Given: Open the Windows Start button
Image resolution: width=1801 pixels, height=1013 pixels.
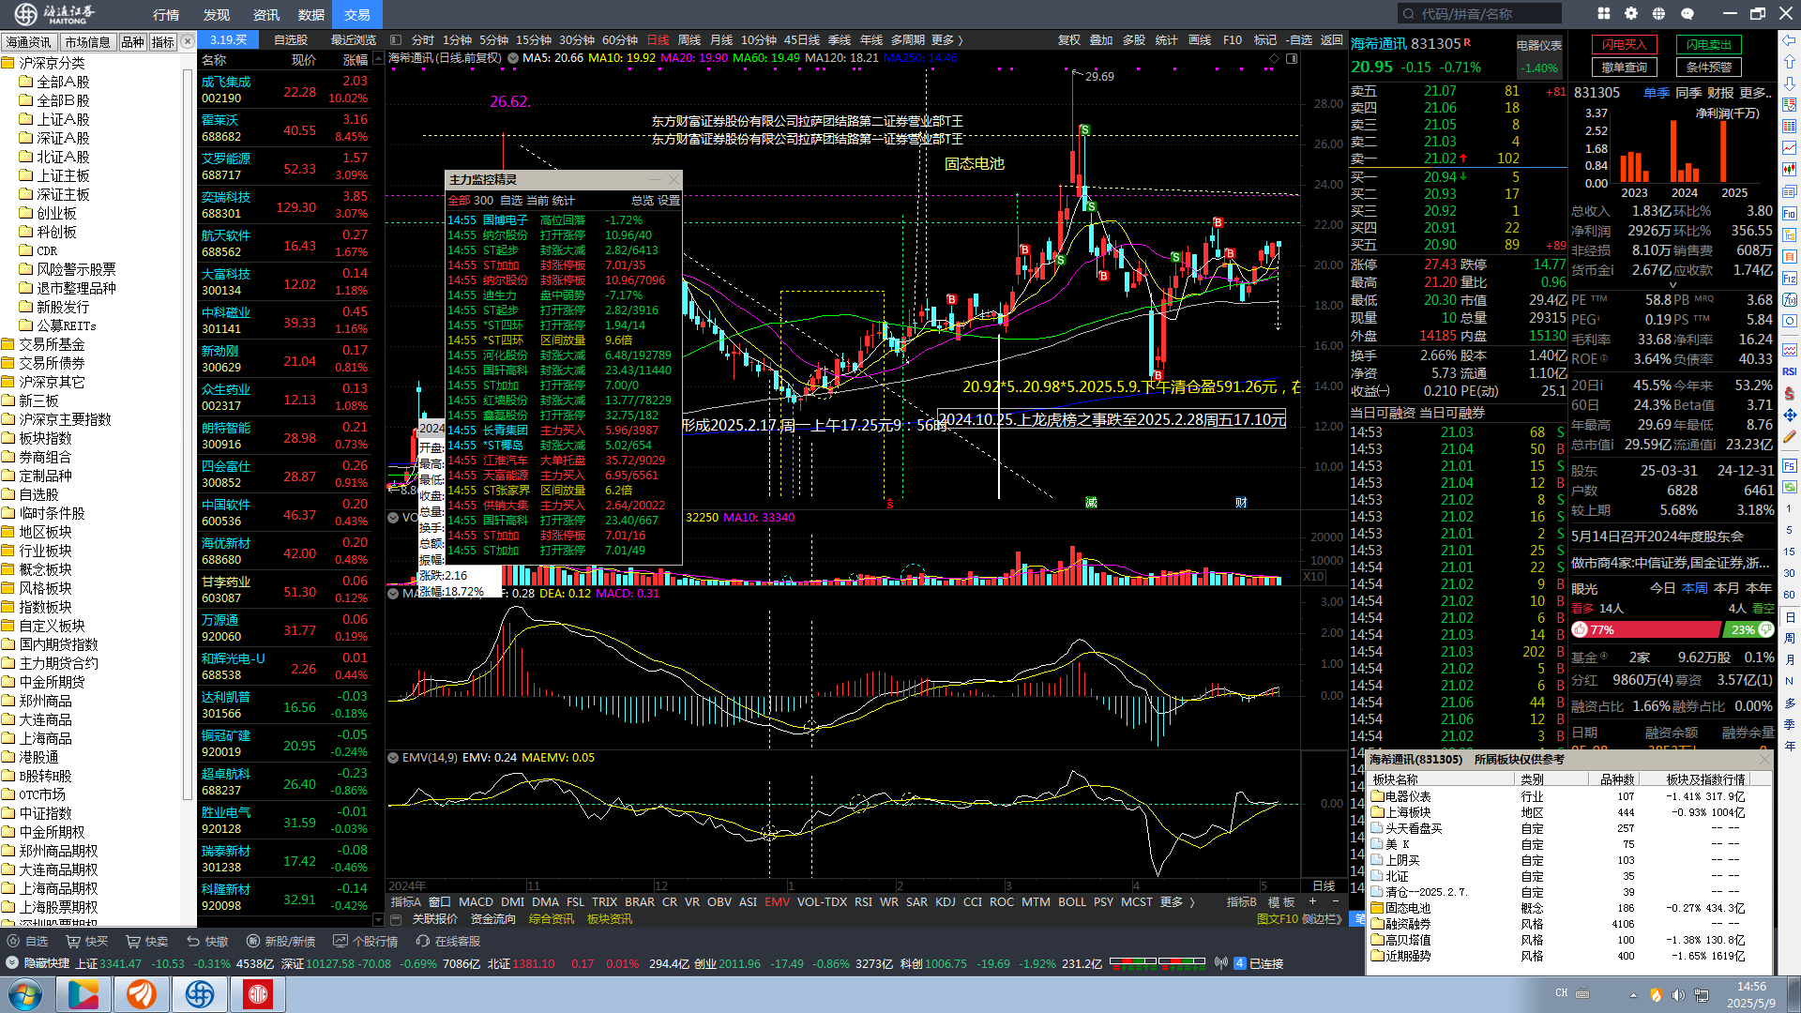Looking at the screenshot, I should coord(25,994).
